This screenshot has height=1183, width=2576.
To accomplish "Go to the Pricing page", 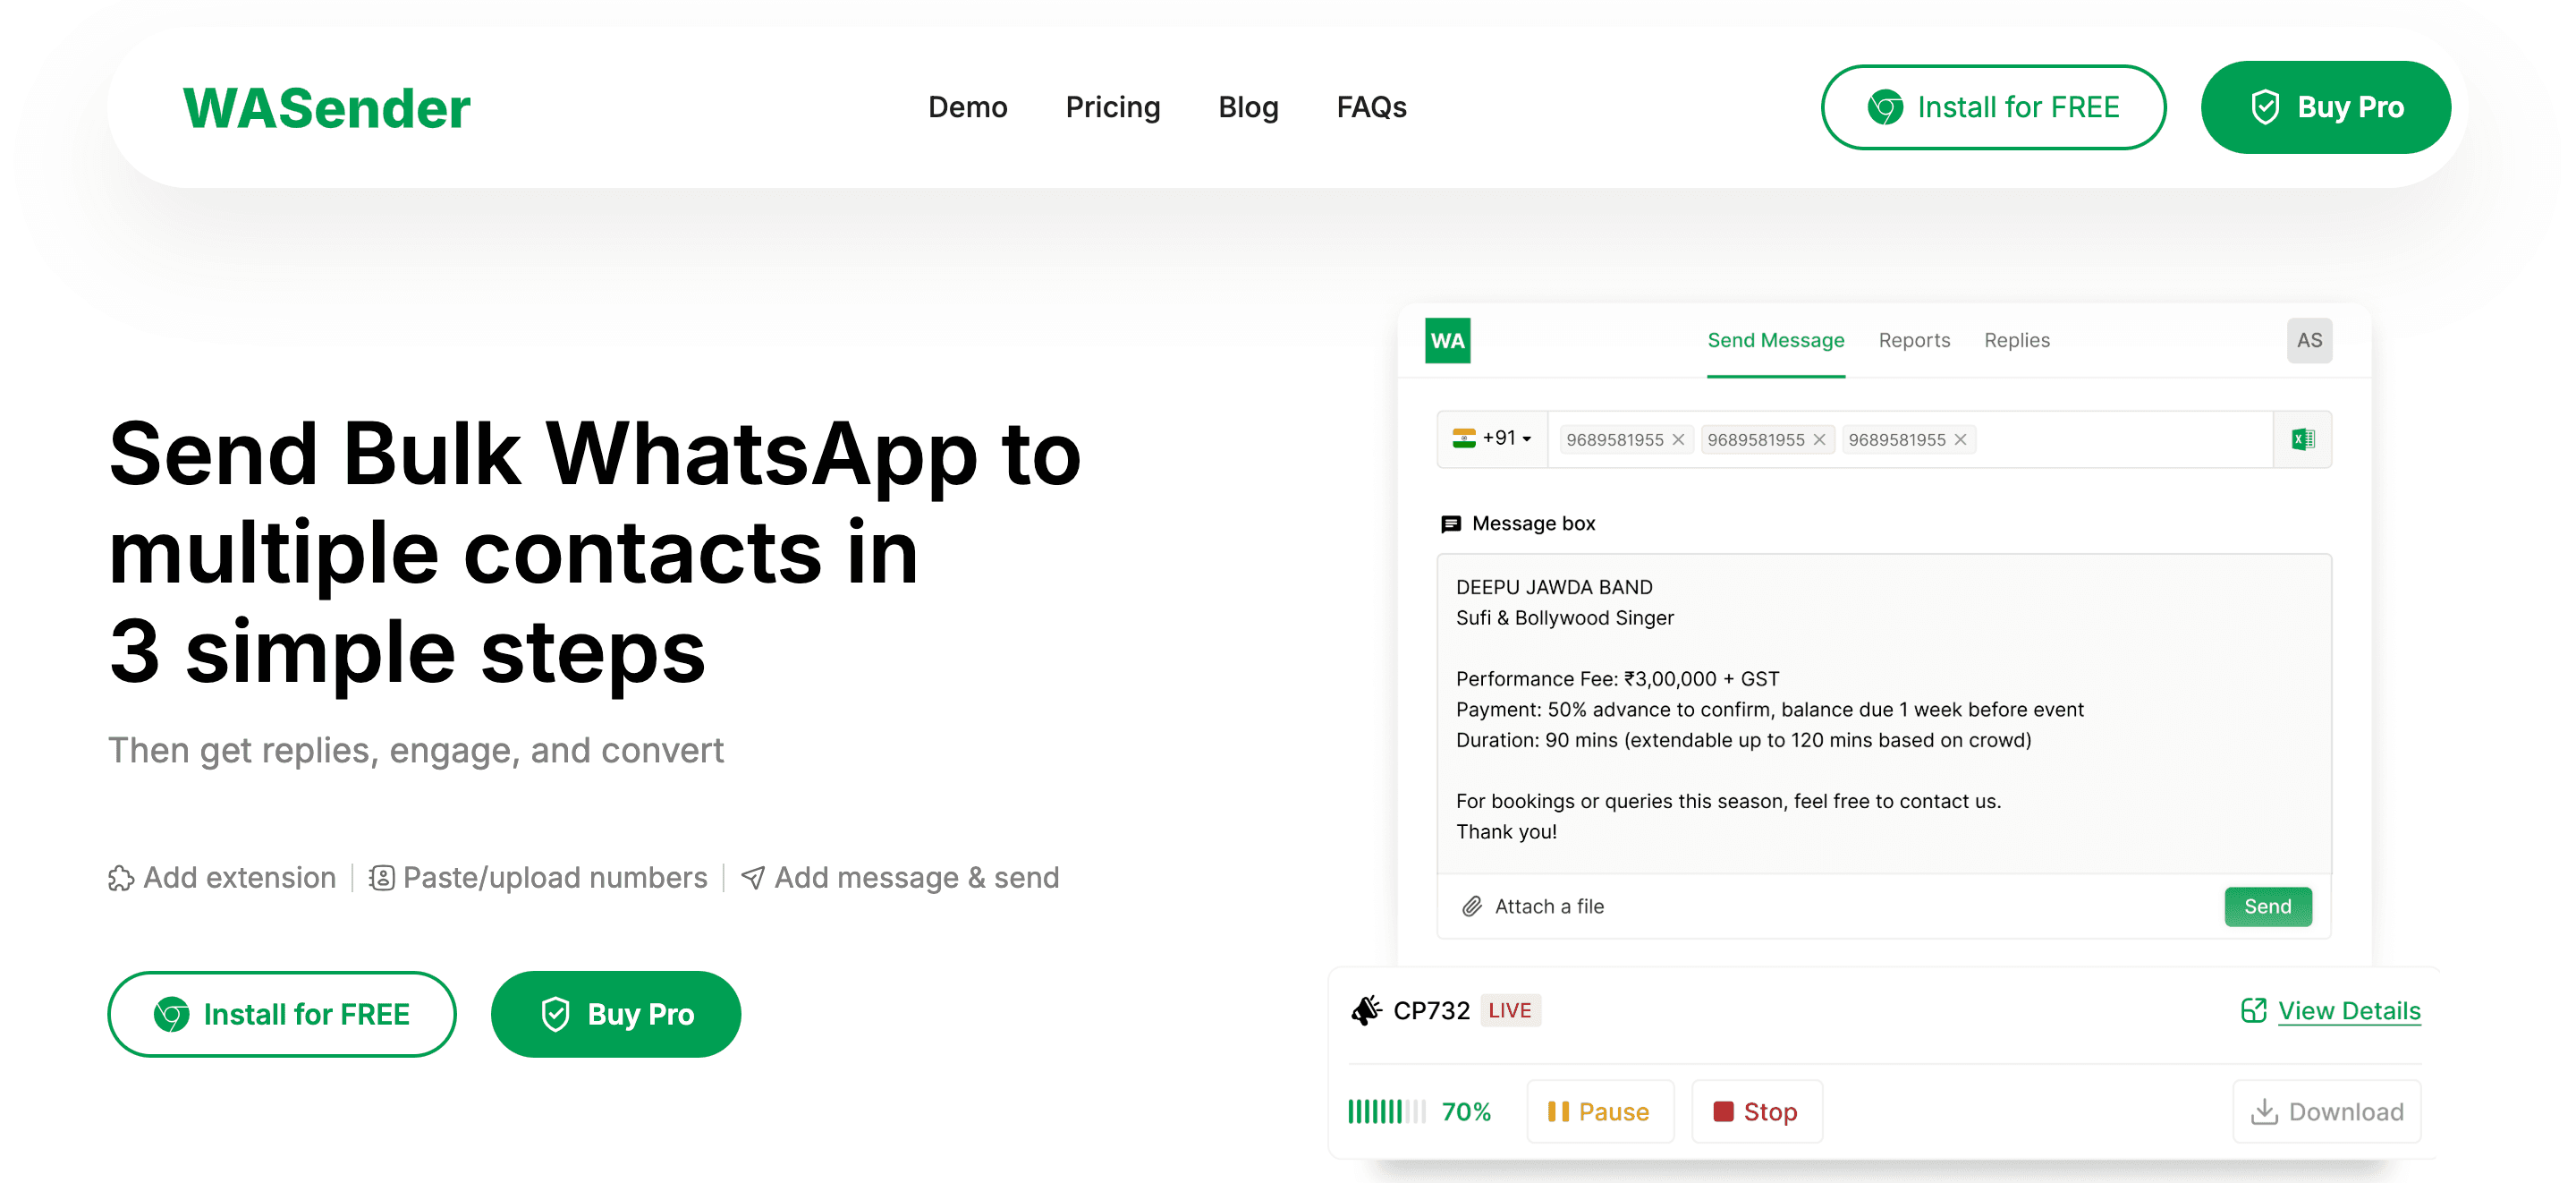I will [1112, 107].
